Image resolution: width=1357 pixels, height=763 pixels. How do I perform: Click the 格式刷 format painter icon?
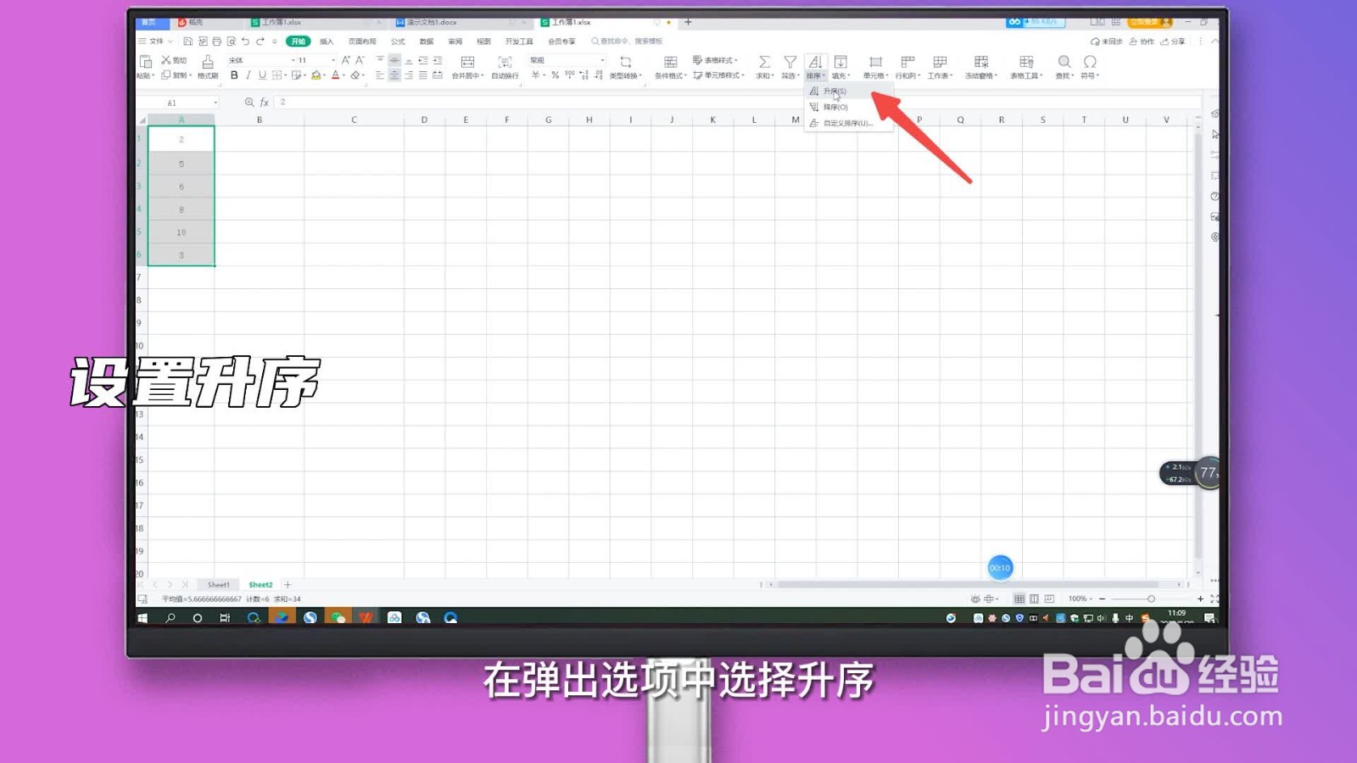[208, 62]
